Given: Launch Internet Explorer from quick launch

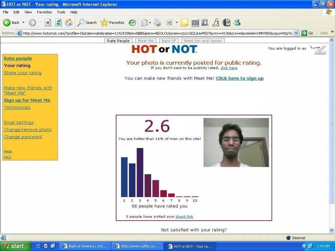Looking at the screenshot, I should click(39, 246).
